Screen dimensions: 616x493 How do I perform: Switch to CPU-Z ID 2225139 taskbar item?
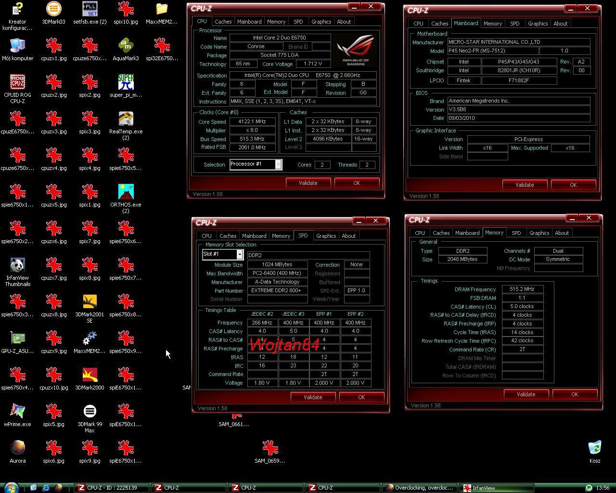pyautogui.click(x=112, y=488)
